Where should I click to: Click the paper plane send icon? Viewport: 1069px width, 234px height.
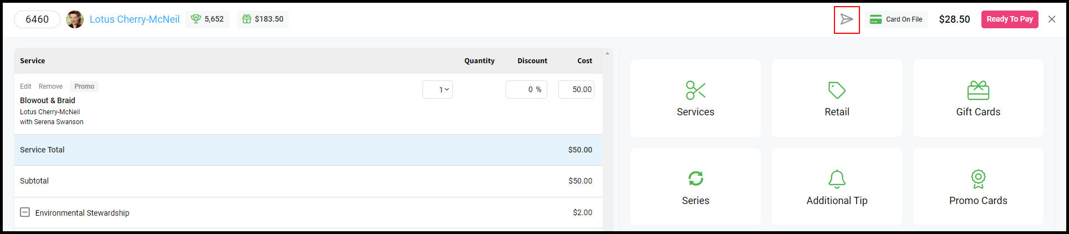[x=847, y=19]
